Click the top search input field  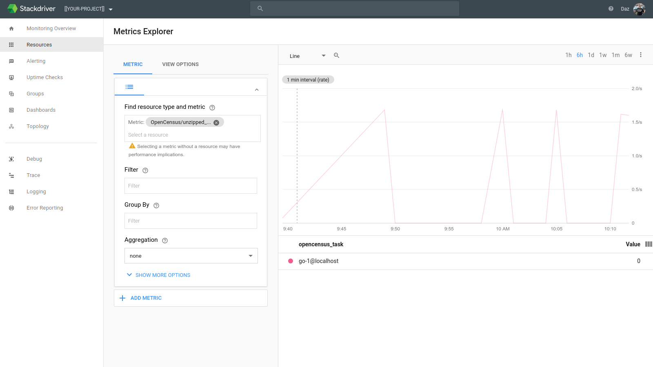pyautogui.click(x=355, y=9)
